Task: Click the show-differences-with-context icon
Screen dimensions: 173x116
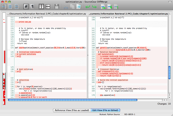Action: (x=17, y=6)
